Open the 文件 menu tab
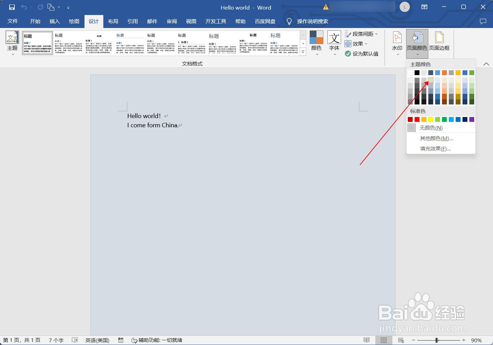This screenshot has height=345, width=493. [x=13, y=21]
